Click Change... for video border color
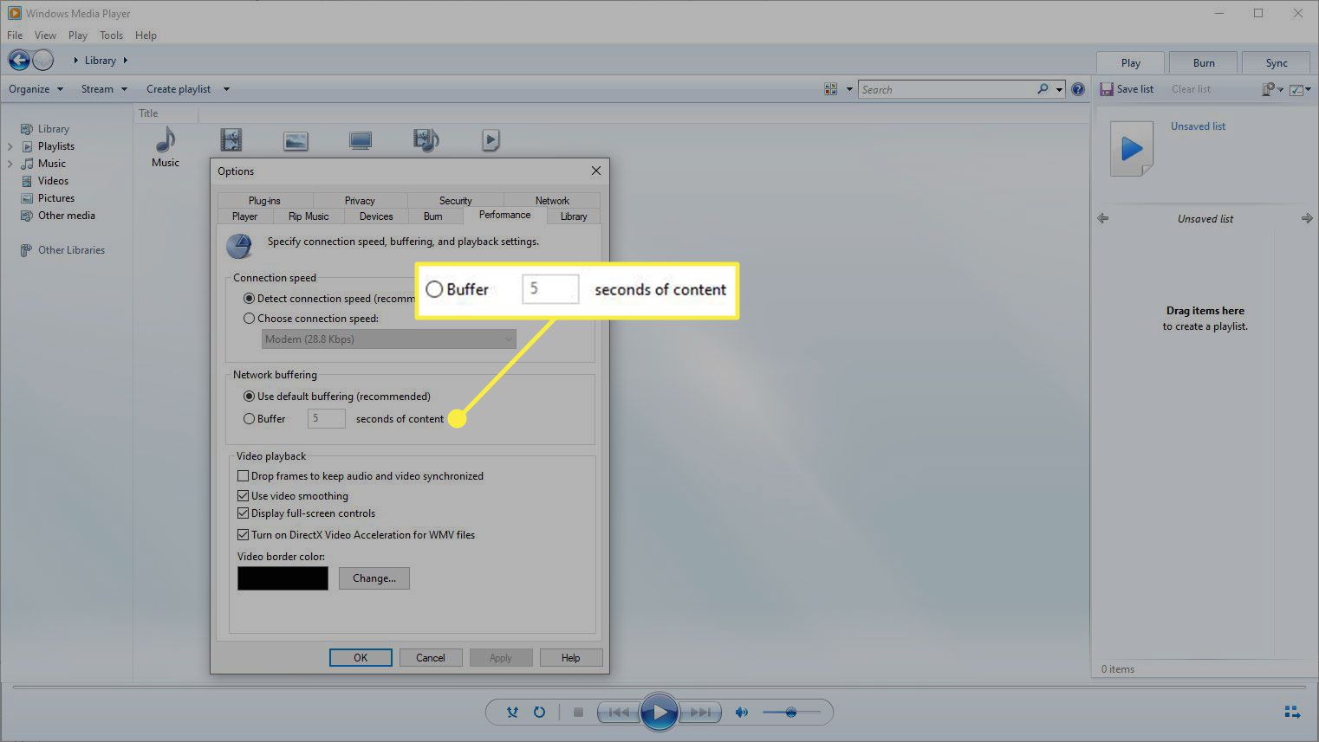Viewport: 1319px width, 742px height. pyautogui.click(x=374, y=578)
